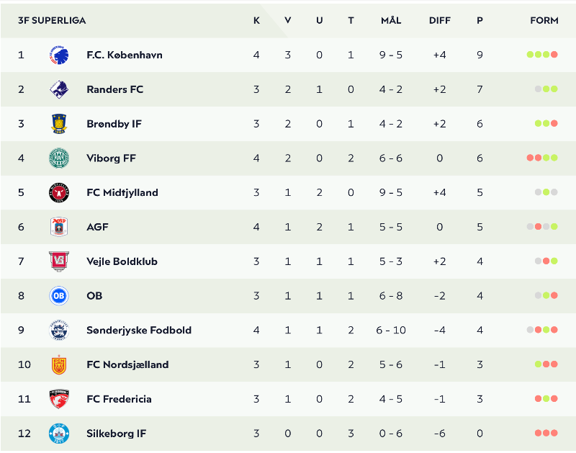This screenshot has width=576, height=453.
Task: Select the Viborg FF green logo
Action: pos(59,158)
